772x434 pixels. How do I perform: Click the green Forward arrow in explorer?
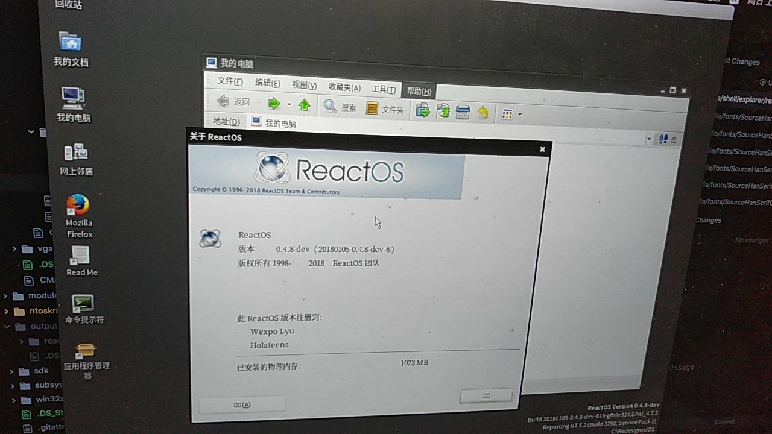[x=274, y=104]
